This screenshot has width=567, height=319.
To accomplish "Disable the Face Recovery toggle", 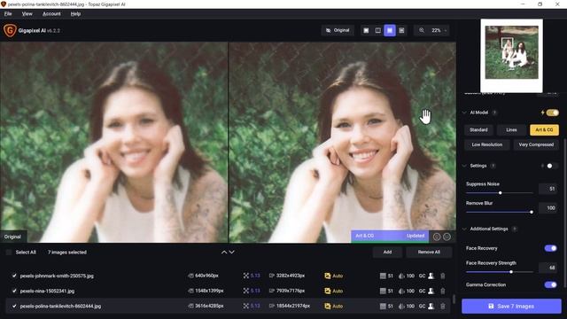I will 550,248.
